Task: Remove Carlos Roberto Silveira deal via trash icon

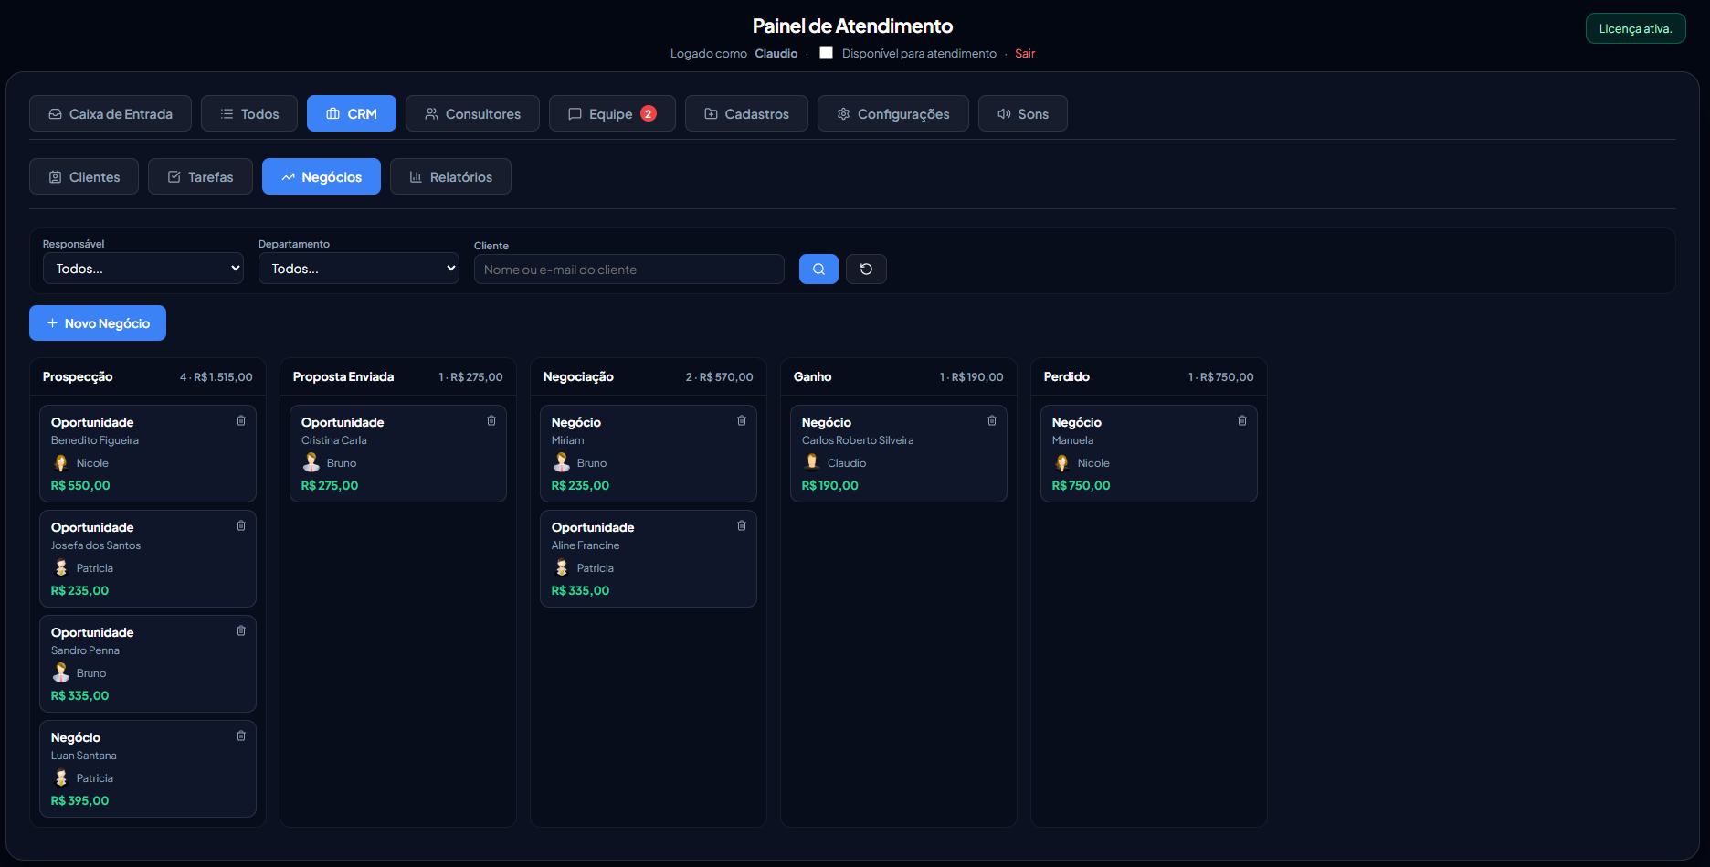Action: (x=992, y=420)
